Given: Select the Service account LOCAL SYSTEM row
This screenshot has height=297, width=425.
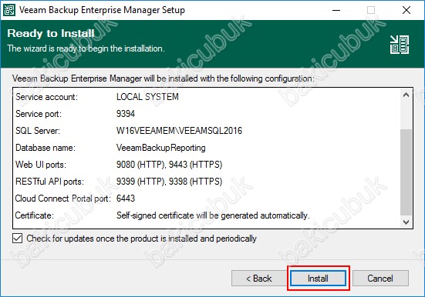Looking at the screenshot, I should 207,97.
